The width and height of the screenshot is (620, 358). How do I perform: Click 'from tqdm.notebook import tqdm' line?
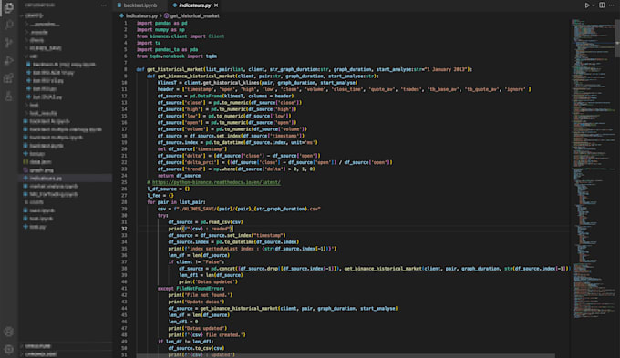click(176, 56)
